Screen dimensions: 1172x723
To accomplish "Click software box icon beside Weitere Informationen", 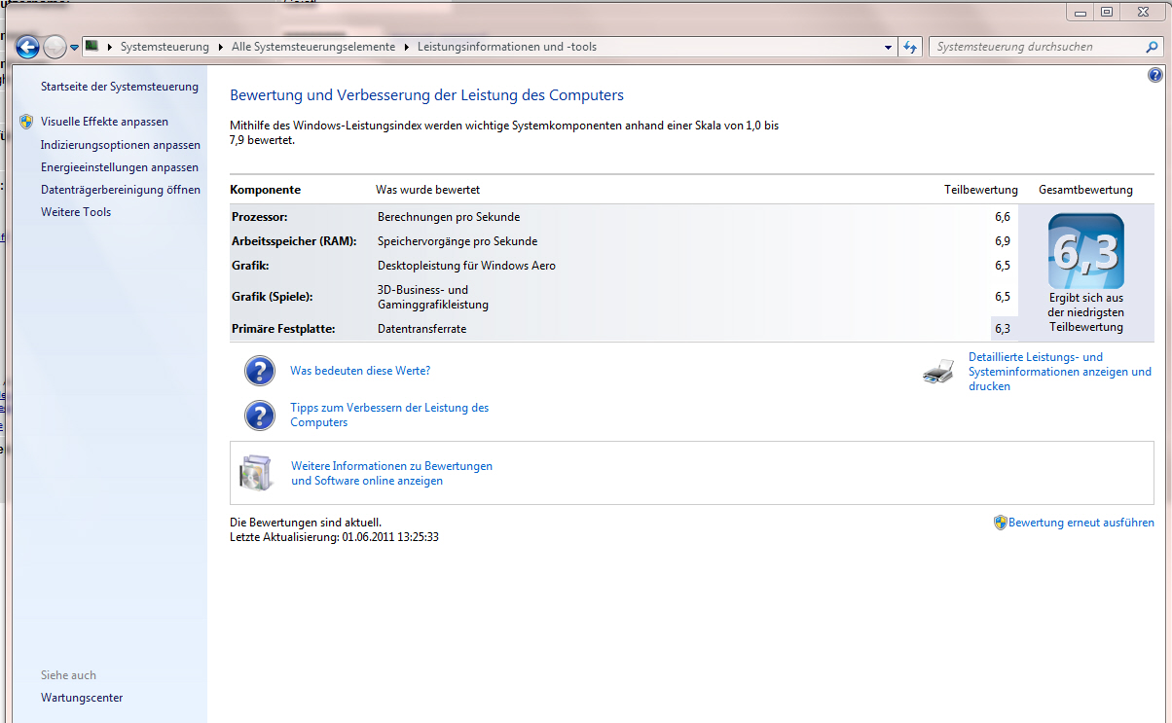I will 258,473.
